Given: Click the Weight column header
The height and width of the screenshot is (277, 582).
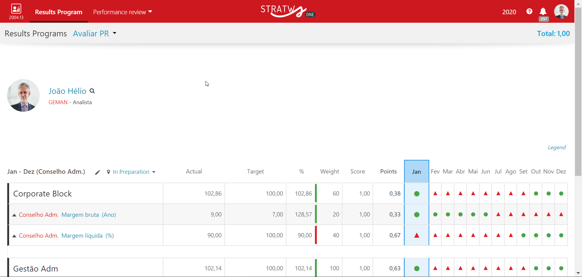Looking at the screenshot, I should pos(329,172).
